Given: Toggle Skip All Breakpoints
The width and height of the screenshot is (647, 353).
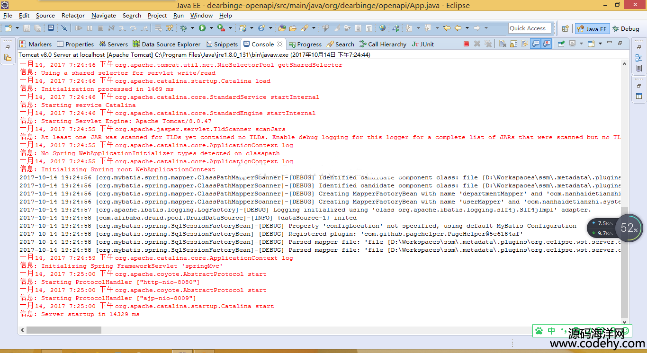Looking at the screenshot, I should [64, 28].
